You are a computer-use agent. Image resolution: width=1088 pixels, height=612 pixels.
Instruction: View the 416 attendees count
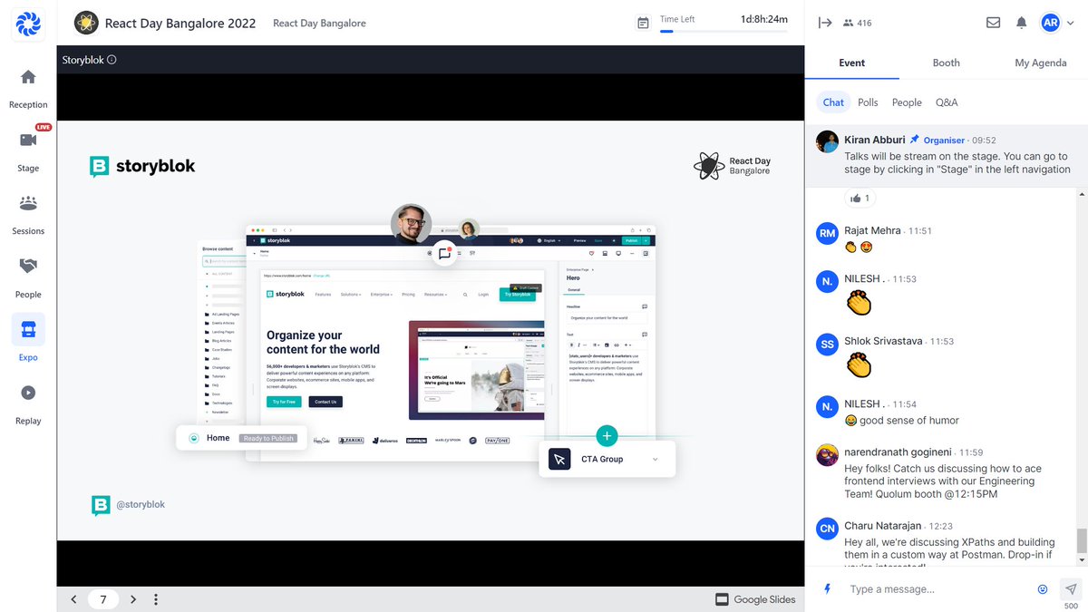[x=857, y=23]
